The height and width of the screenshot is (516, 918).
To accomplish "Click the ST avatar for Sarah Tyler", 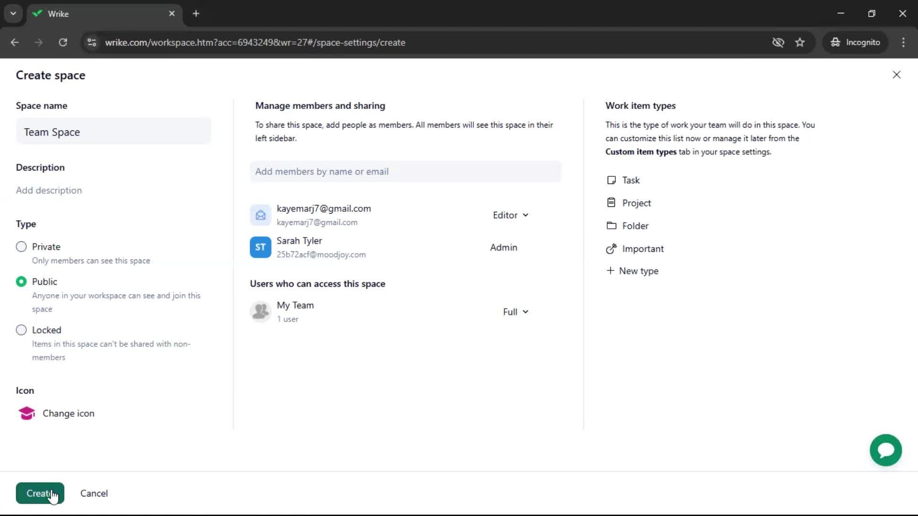I will (x=261, y=247).
